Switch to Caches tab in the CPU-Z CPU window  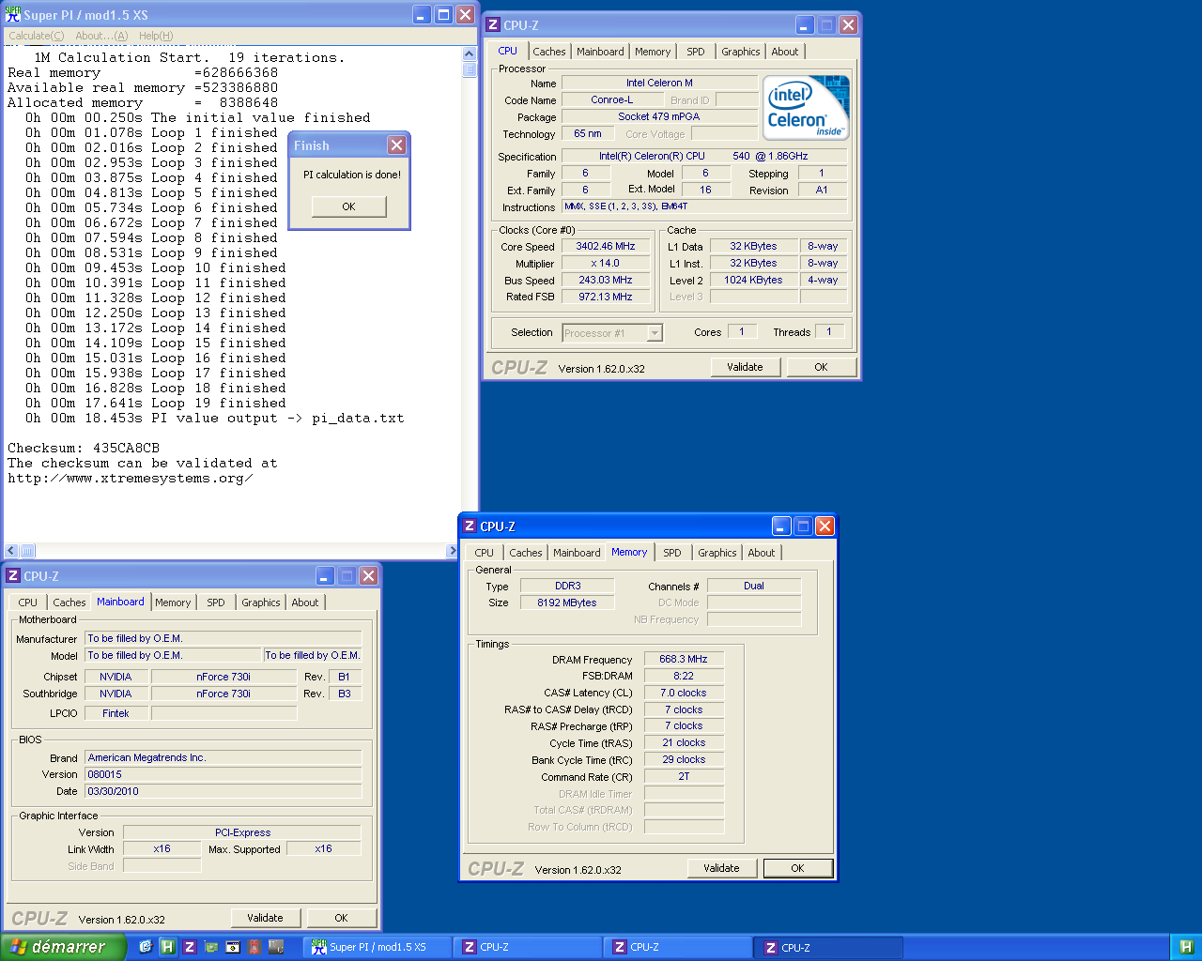[x=549, y=52]
